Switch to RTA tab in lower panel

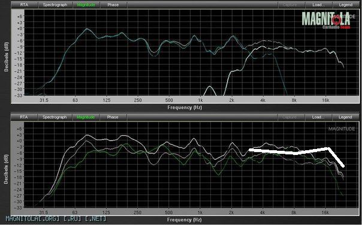24,117
